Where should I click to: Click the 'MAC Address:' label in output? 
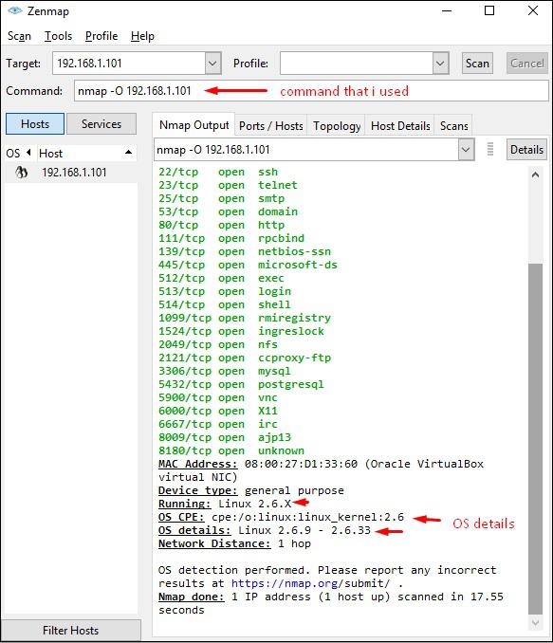click(x=197, y=464)
